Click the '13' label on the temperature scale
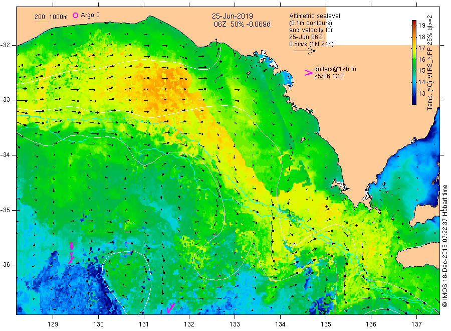451x331 pixels. pyautogui.click(x=422, y=94)
